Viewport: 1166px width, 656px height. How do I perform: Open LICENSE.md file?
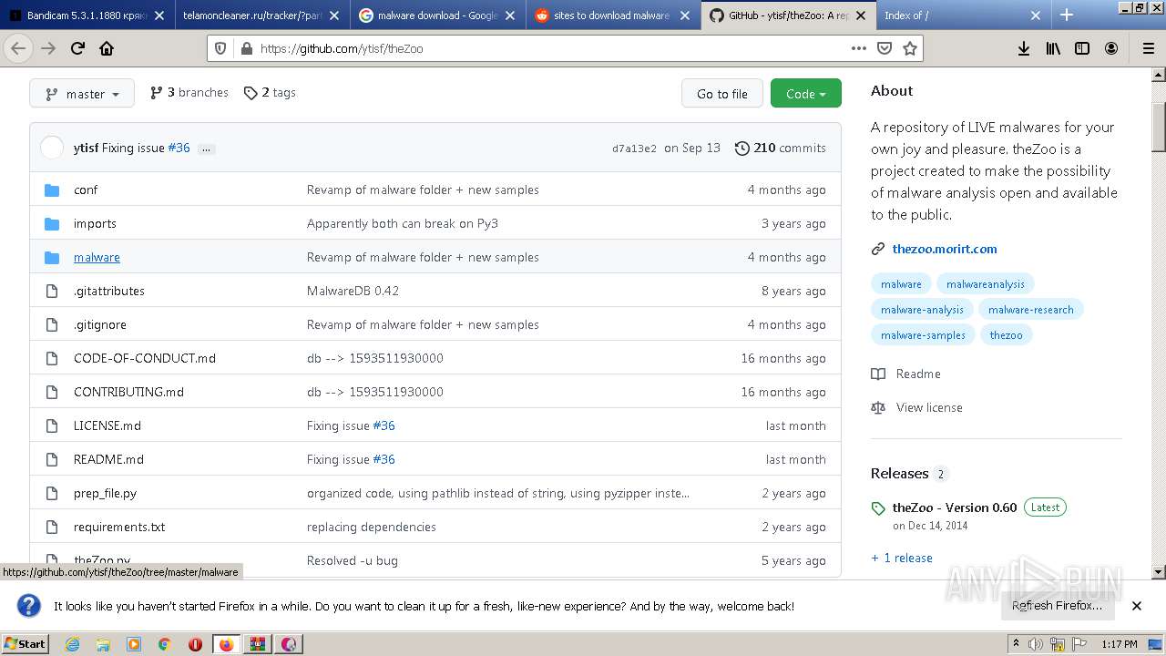(107, 425)
